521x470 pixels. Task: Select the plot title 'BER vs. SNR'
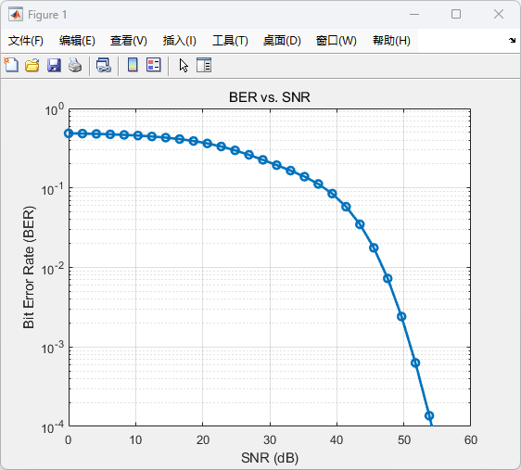270,97
